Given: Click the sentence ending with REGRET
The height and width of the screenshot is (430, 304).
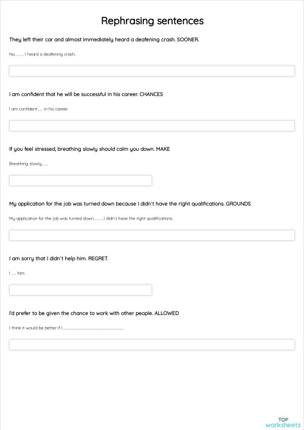Looking at the screenshot, I should click(x=58, y=258).
